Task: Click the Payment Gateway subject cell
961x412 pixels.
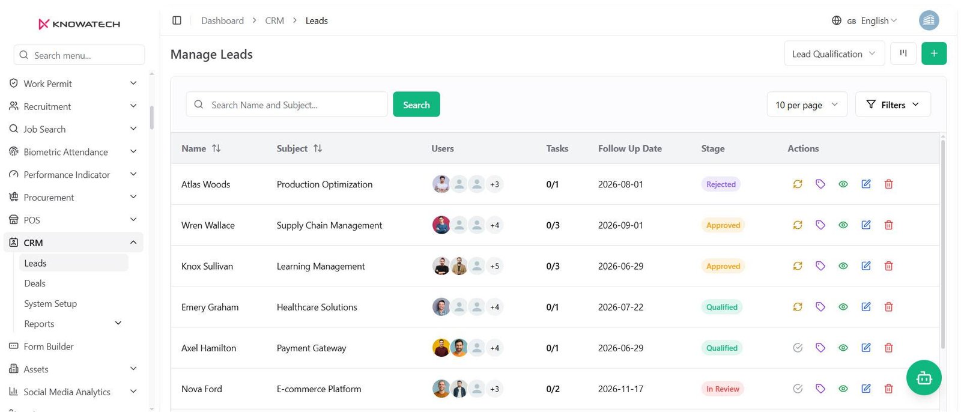Action: click(311, 348)
